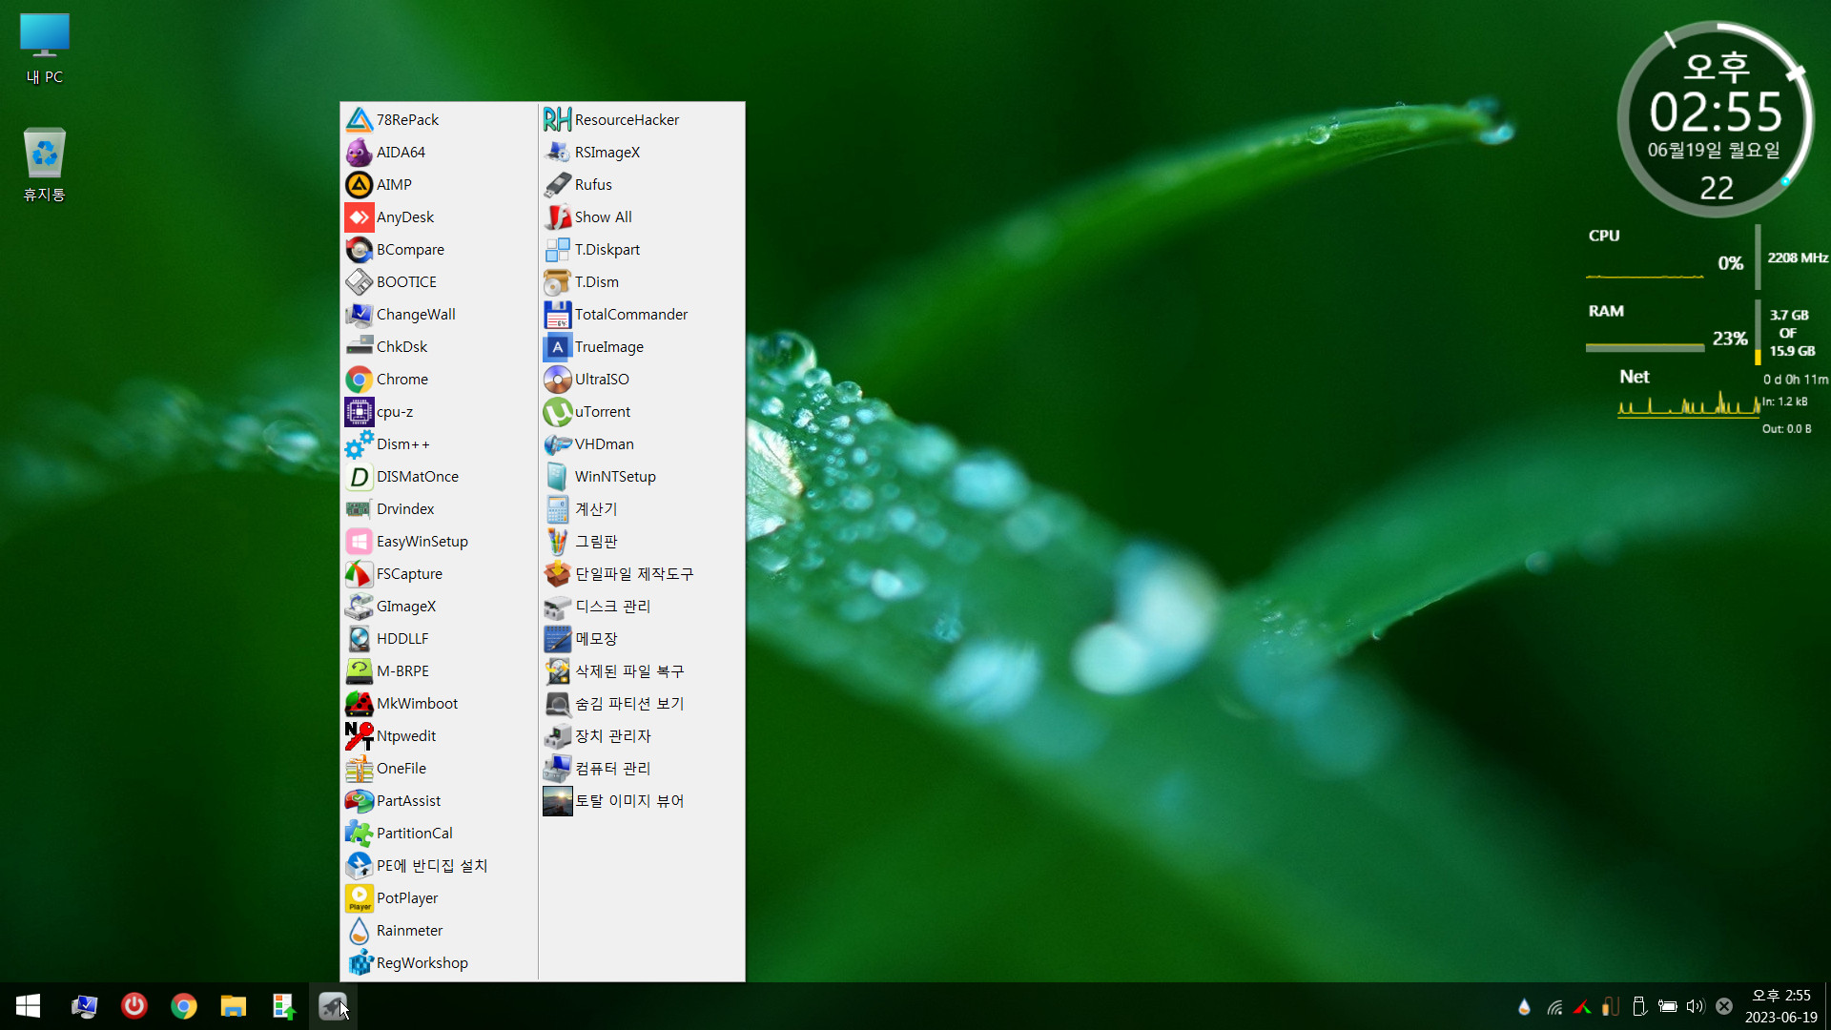
Task: Open the Windows Start button
Action: pyautogui.click(x=28, y=1006)
